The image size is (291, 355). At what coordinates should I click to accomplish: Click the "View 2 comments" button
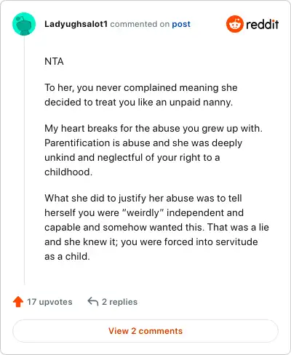pyautogui.click(x=145, y=331)
